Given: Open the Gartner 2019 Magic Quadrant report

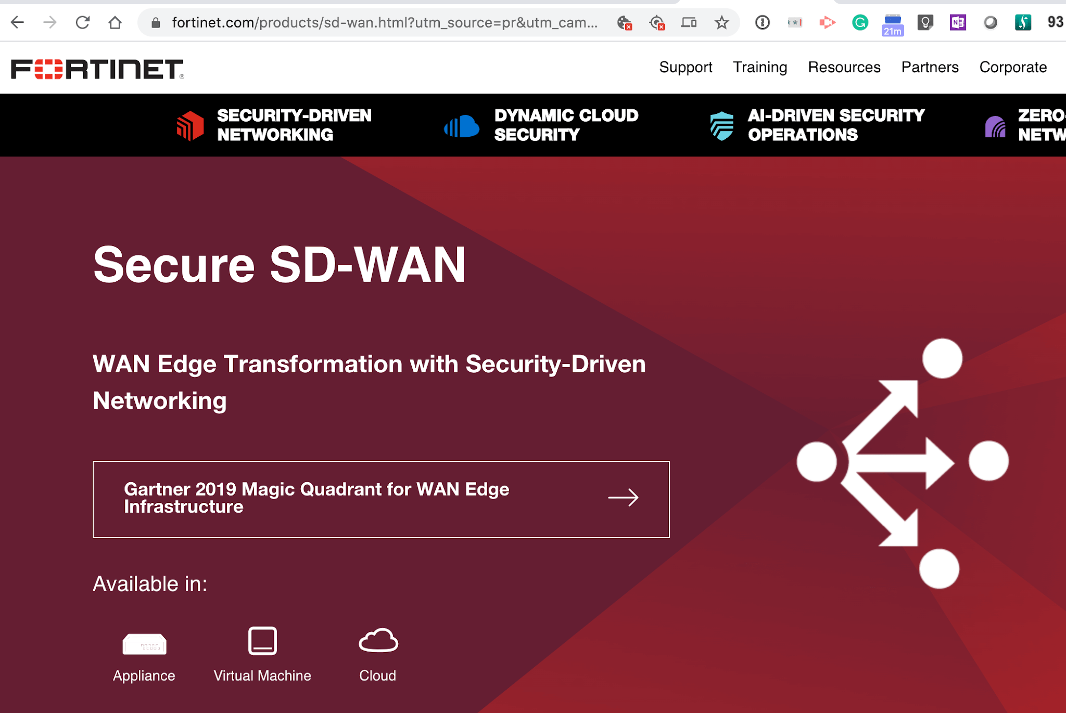Looking at the screenshot, I should (x=380, y=499).
